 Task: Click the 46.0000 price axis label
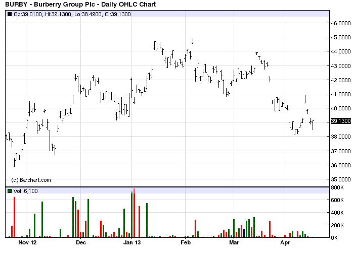341,23
